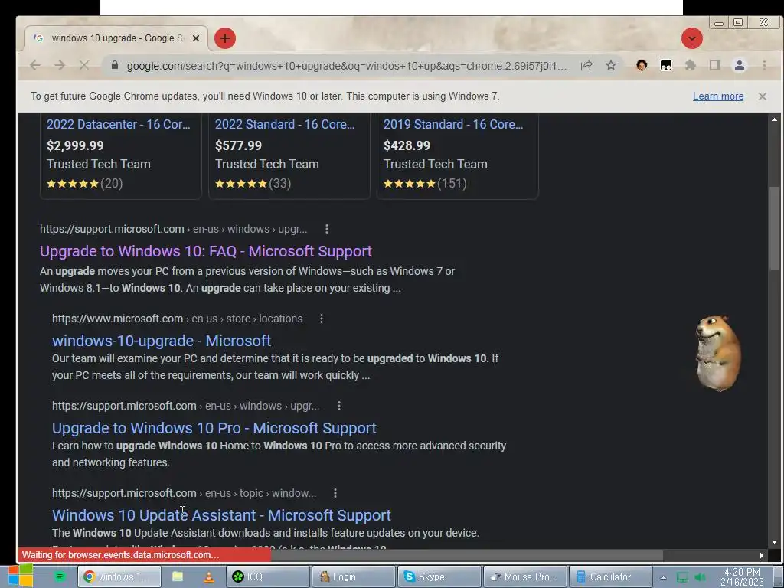The image size is (784, 588).
Task: Open 2022 Datacenter - 16 Core product link
Action: [119, 125]
